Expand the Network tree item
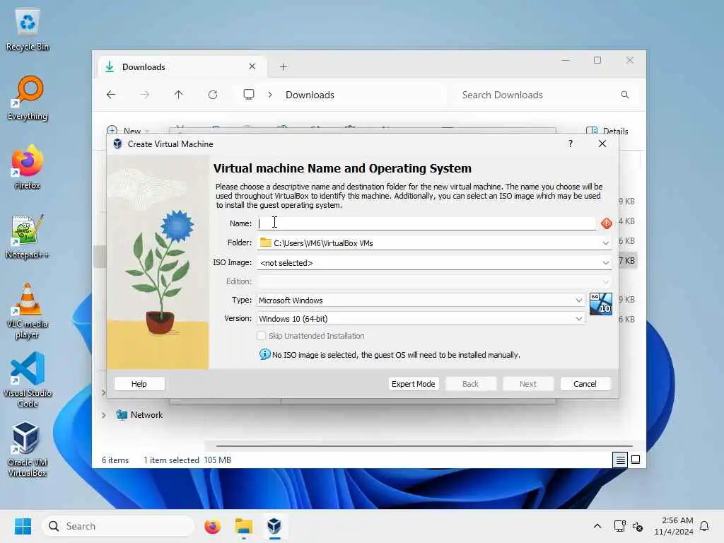Image resolution: width=724 pixels, height=543 pixels. click(x=104, y=415)
